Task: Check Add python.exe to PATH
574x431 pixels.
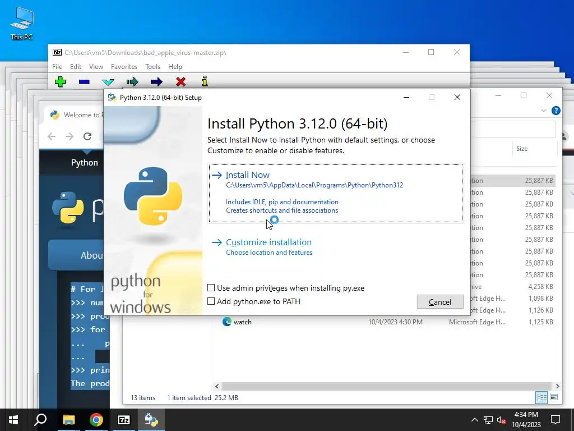Action: tap(211, 301)
